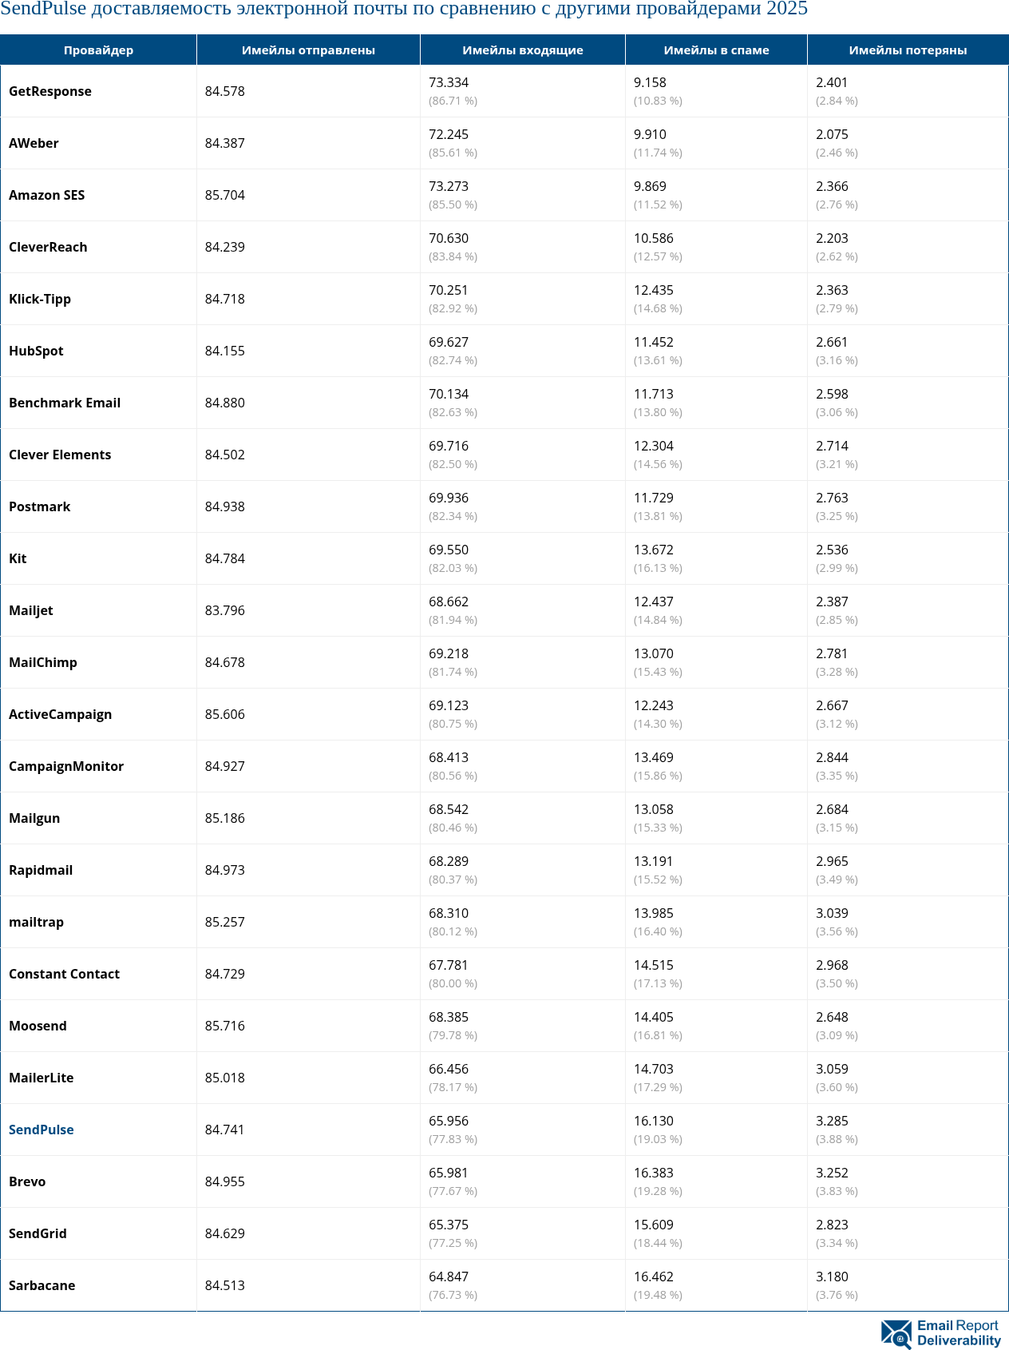The height and width of the screenshot is (1350, 1009).
Task: Click the Email Report Deliverability text
Action: tap(958, 1333)
